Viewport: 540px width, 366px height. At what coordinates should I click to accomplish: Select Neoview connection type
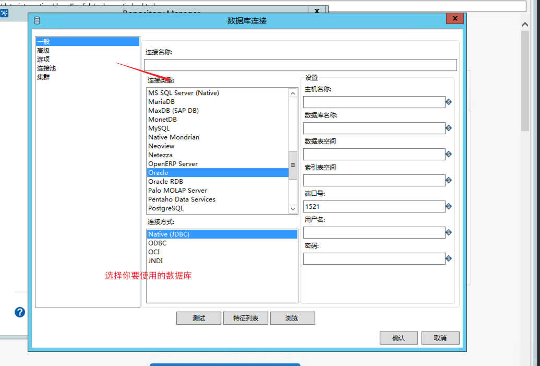(x=218, y=146)
